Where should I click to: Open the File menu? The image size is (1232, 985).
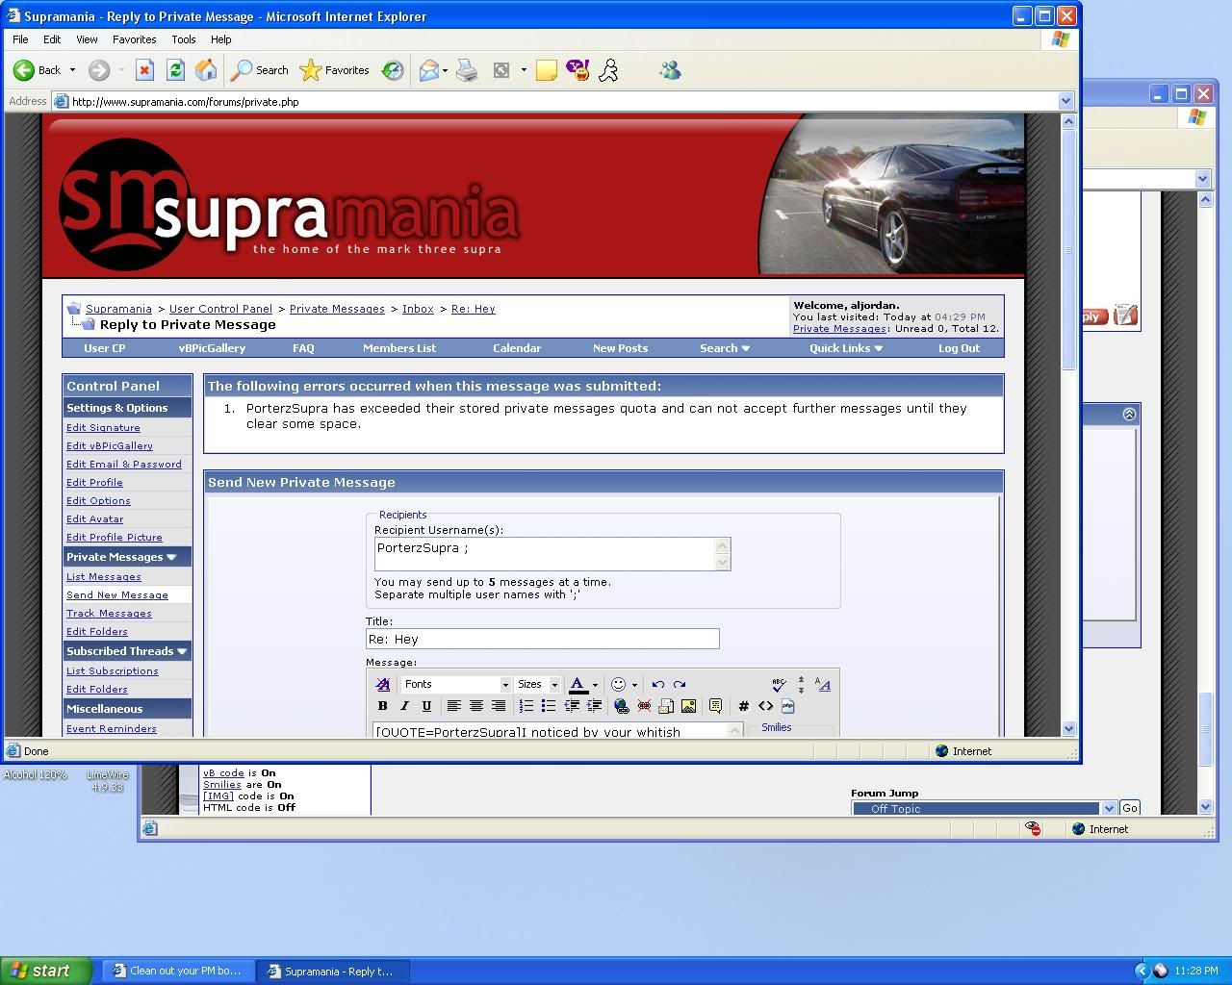(20, 39)
